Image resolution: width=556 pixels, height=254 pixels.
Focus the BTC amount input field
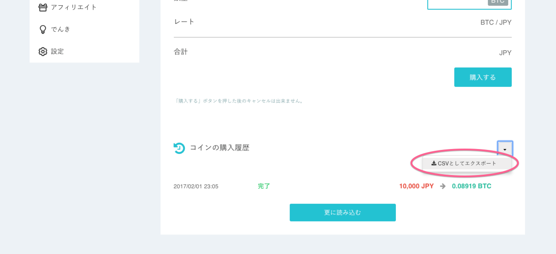469,4
